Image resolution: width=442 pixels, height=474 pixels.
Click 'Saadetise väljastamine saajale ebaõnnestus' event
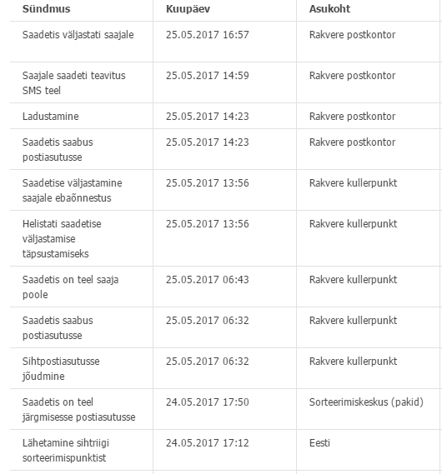(x=73, y=191)
